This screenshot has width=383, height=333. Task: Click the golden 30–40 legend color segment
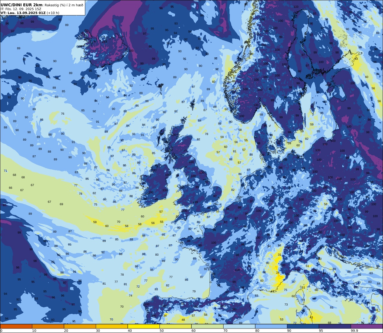coord(112,326)
